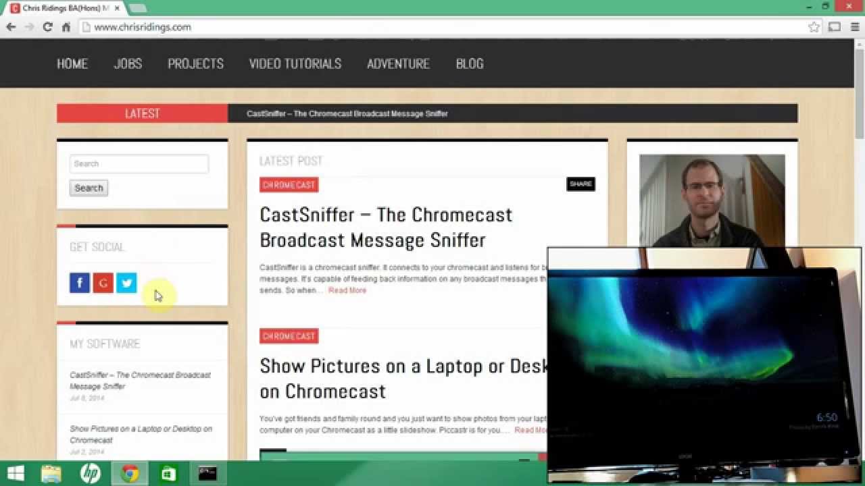
Task: Open a new tab button
Action: click(x=137, y=8)
